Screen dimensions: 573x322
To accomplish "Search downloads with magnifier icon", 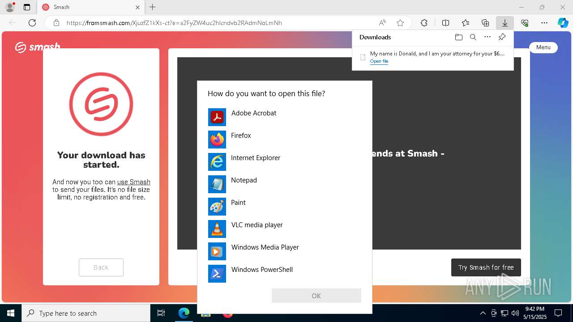I will click(x=473, y=37).
